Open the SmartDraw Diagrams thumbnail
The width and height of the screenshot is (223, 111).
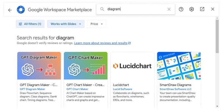179,66
